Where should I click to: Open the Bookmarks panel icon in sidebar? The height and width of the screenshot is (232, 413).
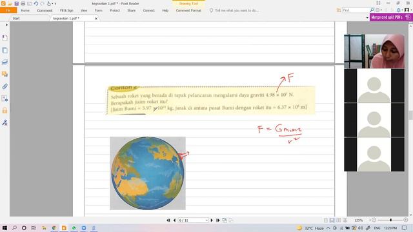[5, 38]
